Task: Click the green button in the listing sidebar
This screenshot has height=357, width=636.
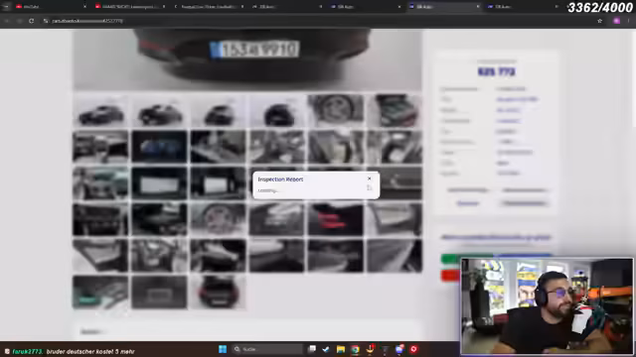Action: pos(466,258)
